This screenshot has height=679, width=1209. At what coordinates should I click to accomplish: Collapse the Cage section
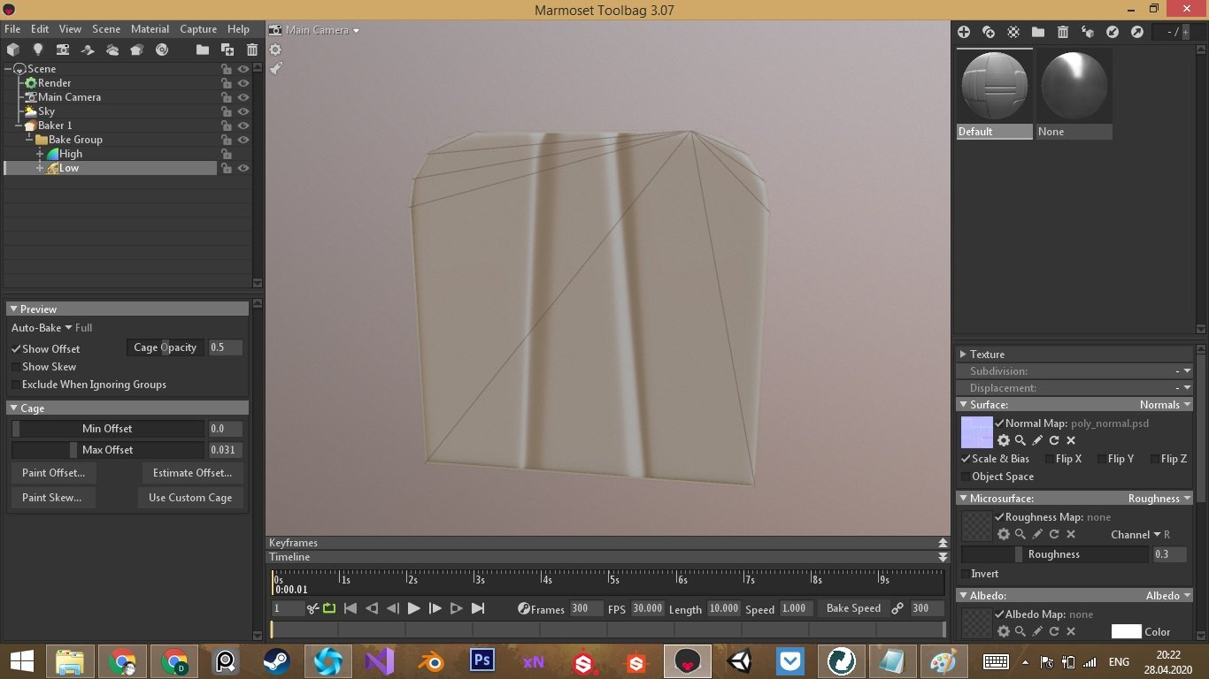pos(13,408)
